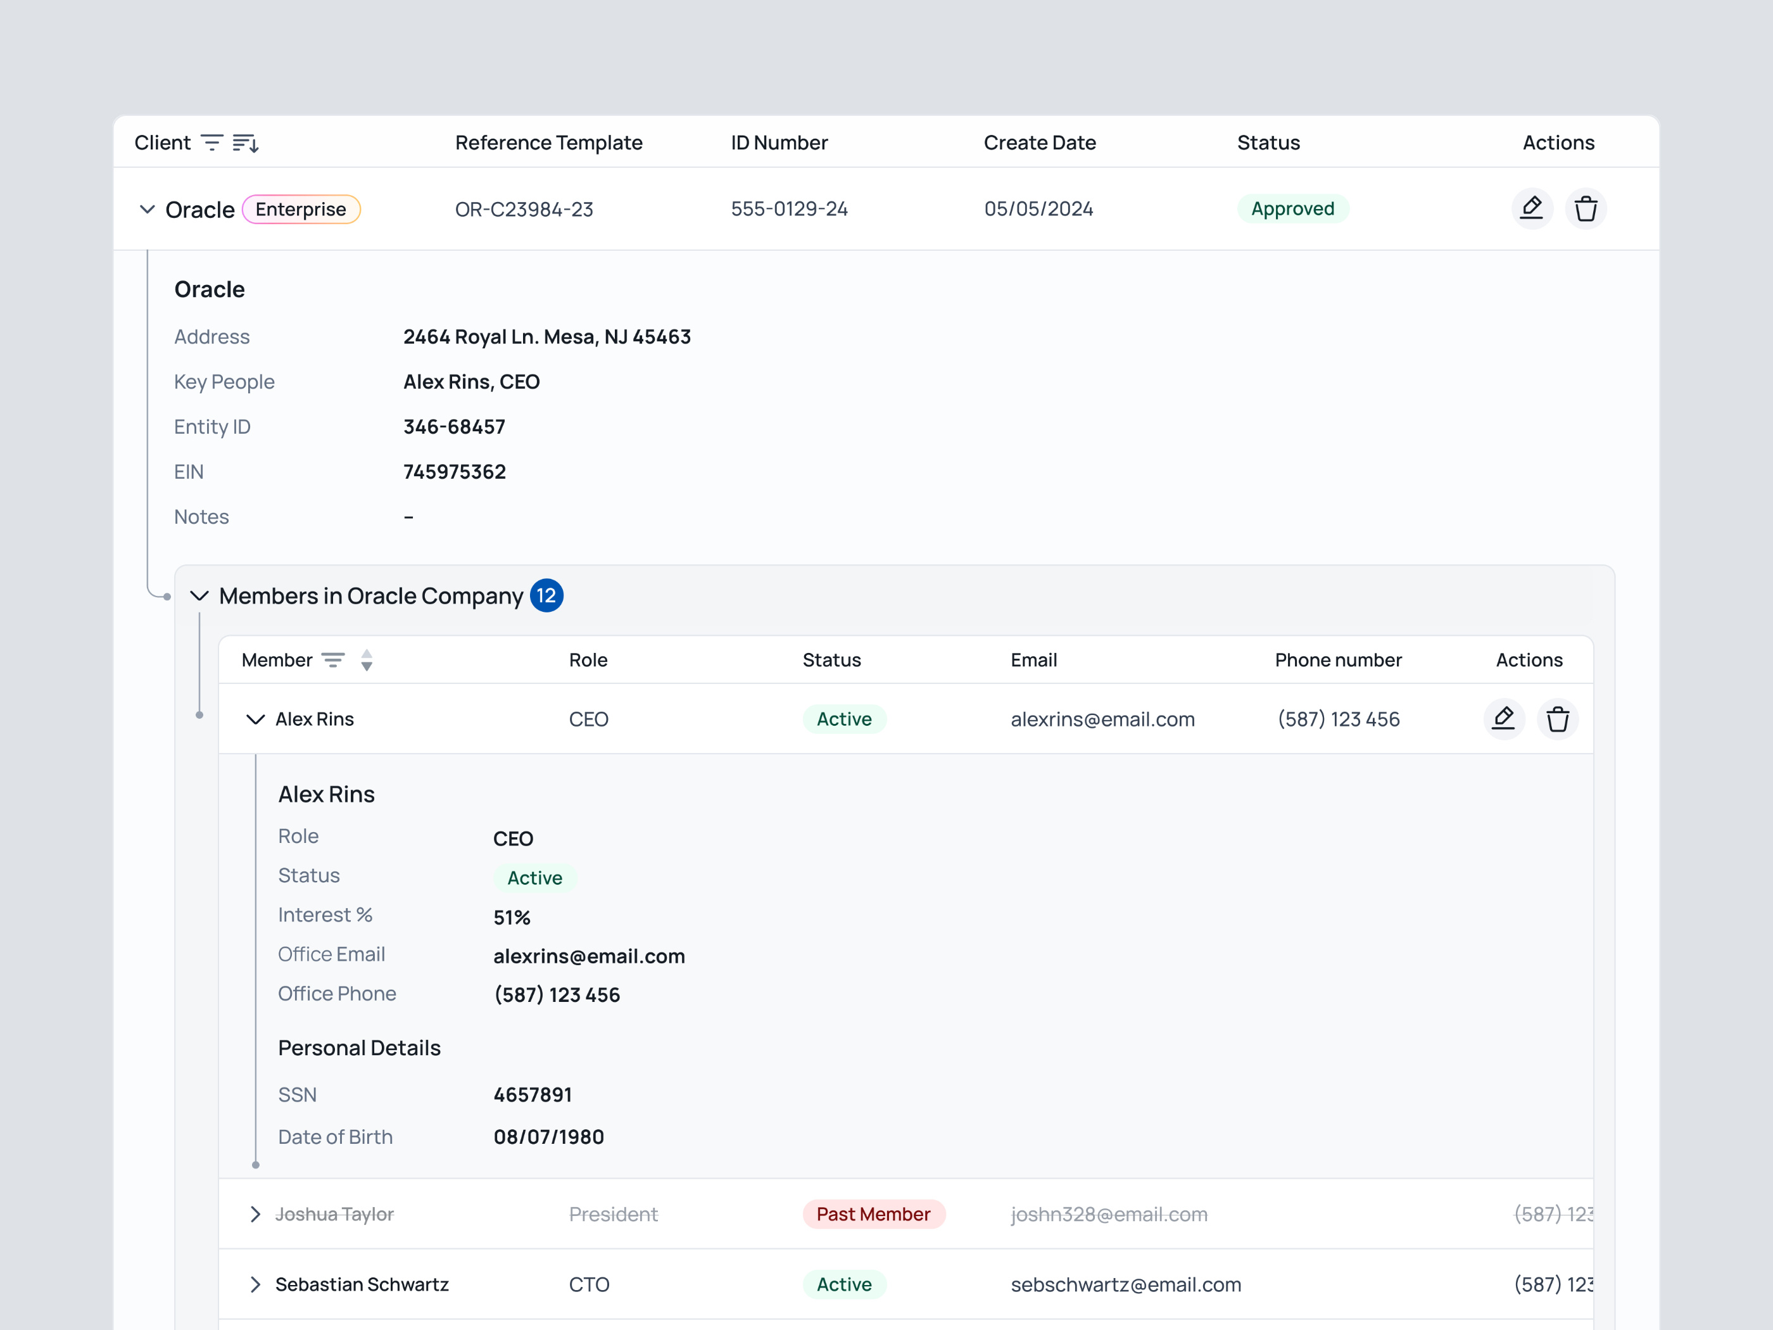Click the trash icon to delete Oracle

[1586, 208]
